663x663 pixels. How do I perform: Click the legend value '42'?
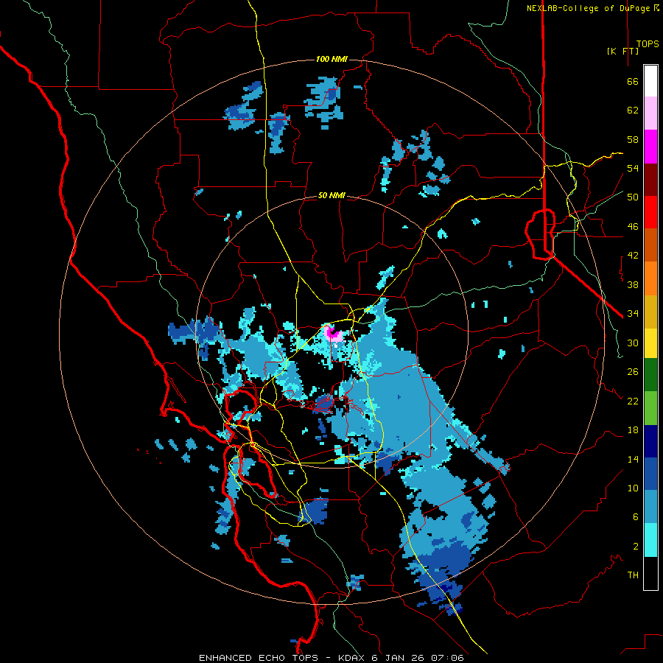point(633,256)
